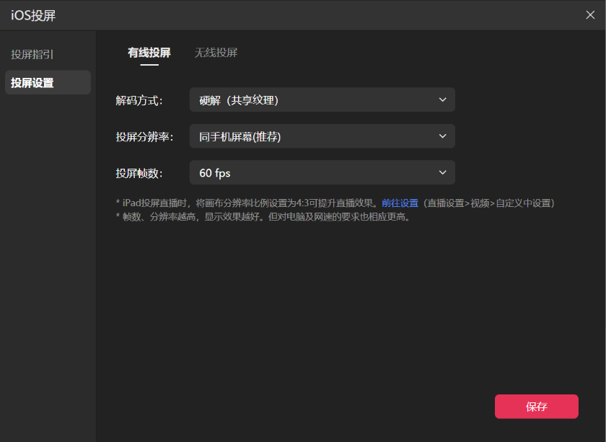This screenshot has height=442, width=606.
Task: Select 投屏设置 in the sidebar
Action: [32, 83]
